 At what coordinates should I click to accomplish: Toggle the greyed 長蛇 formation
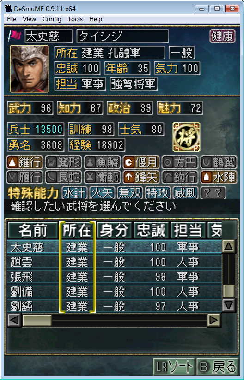coord(63,177)
